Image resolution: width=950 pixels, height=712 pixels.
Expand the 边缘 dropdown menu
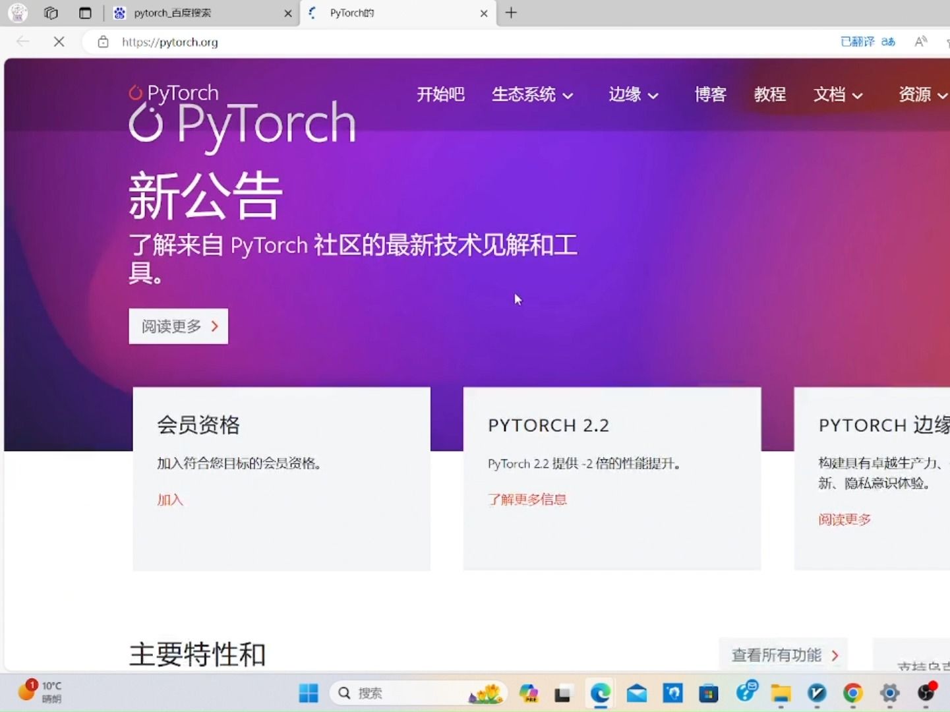[634, 95]
